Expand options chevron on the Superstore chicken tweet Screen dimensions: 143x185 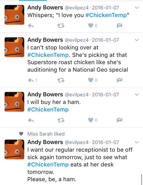click(137, 40)
